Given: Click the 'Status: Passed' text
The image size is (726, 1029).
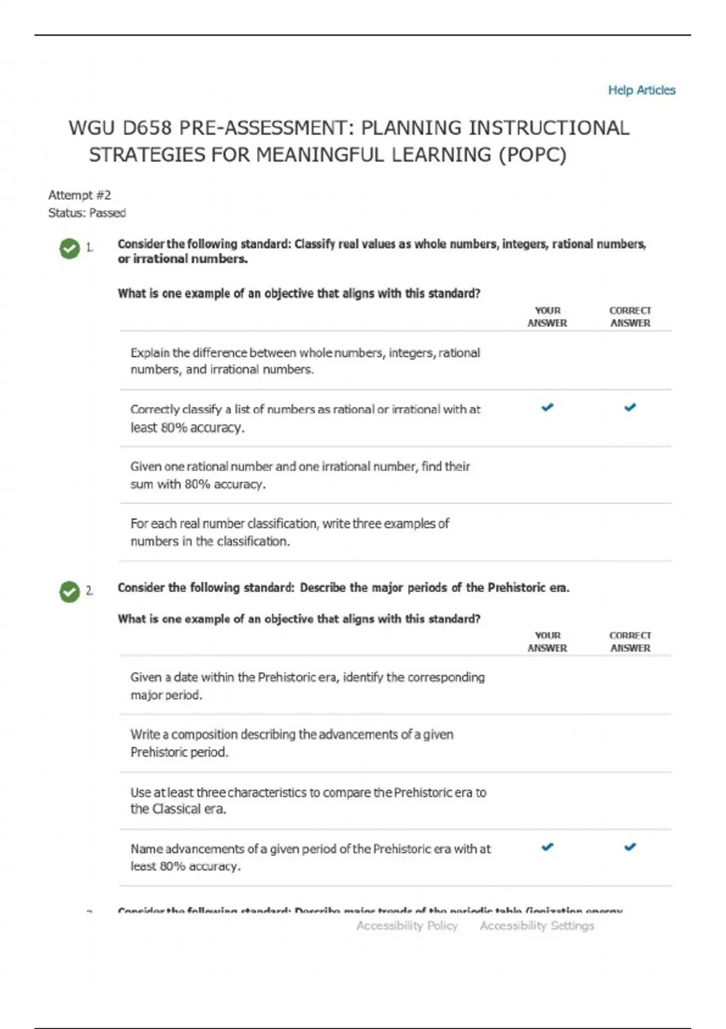Looking at the screenshot, I should point(87,213).
